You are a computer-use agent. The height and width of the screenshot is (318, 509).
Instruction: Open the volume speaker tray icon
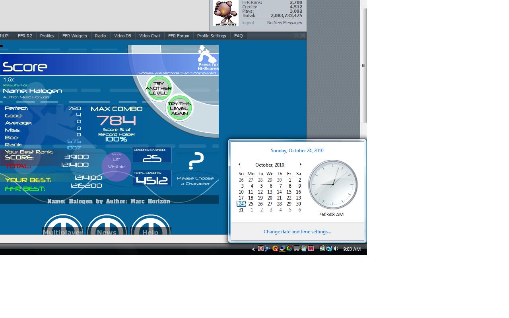336,249
